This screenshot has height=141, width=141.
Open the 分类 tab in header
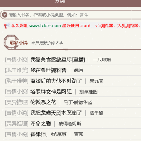coord(60,2)
